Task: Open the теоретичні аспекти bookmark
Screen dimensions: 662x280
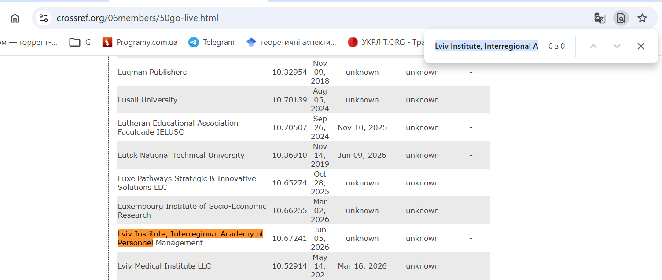Action: pos(291,42)
